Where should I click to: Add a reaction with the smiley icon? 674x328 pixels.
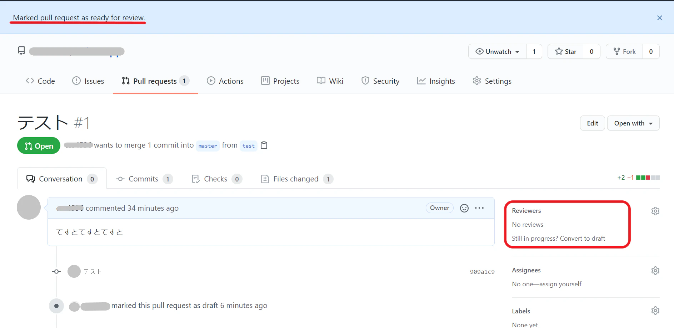pos(464,208)
